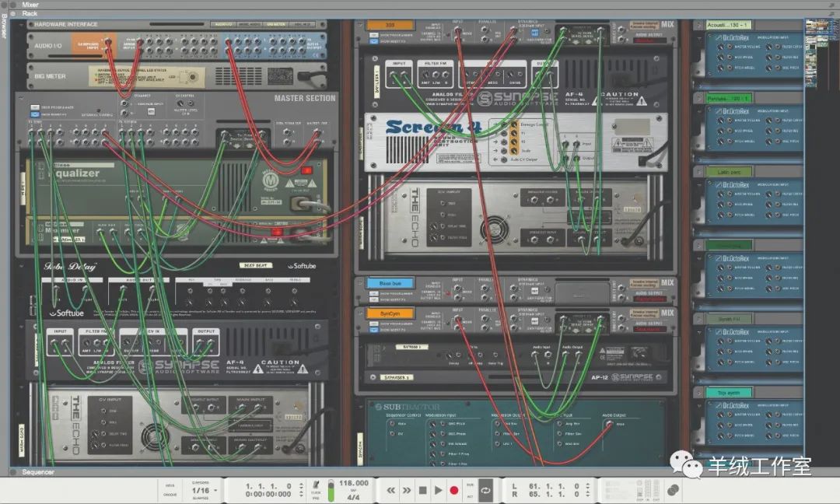Click the Stop button in transport
This screenshot has width=840, height=504.
(x=422, y=490)
